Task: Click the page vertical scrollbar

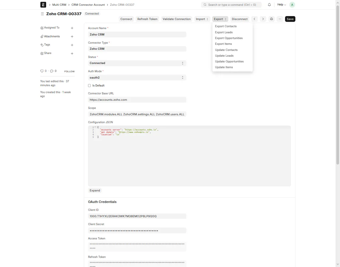Action: point(338,85)
